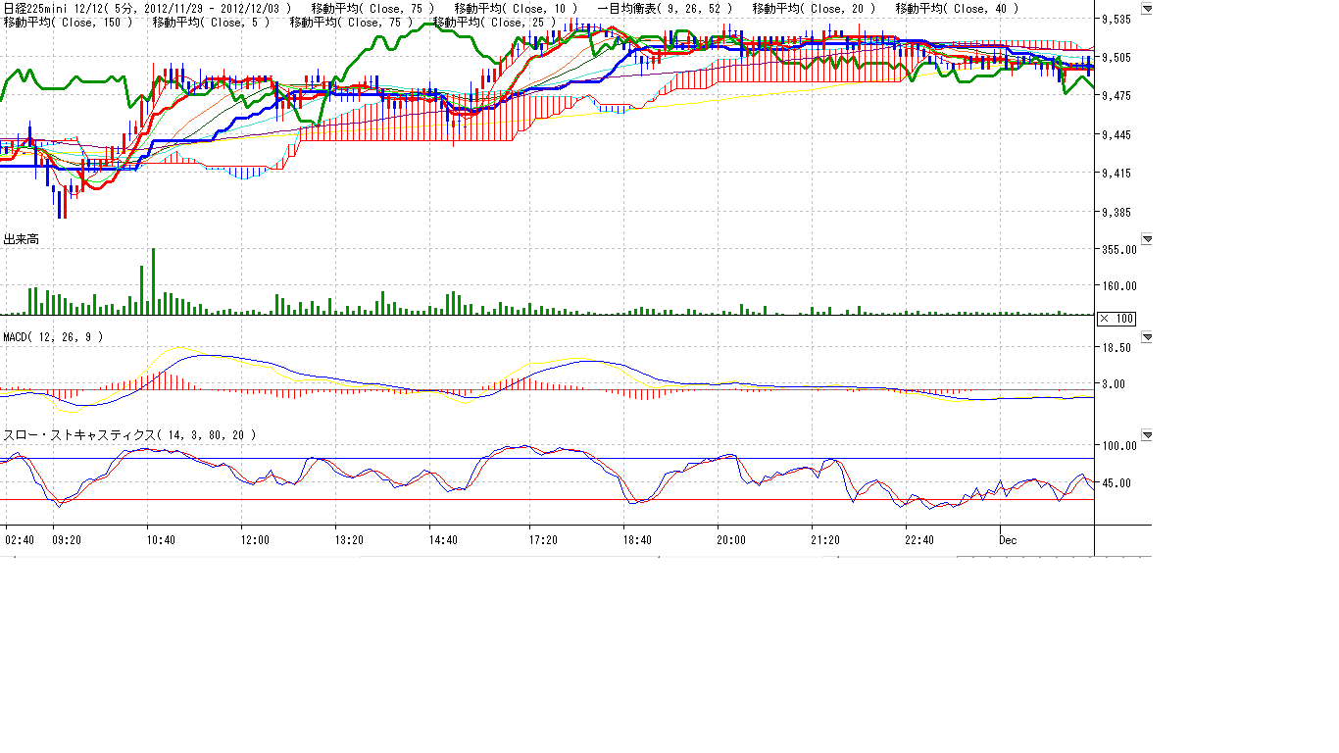Open the main price chart dropdown arrow
Image resolution: width=1339 pixels, height=753 pixels.
[1147, 10]
